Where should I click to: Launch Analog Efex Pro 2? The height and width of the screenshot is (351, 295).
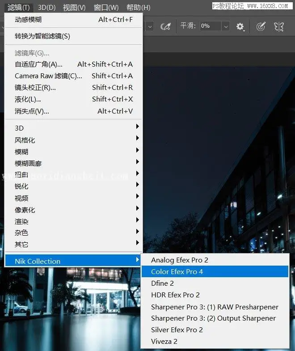pos(215,260)
